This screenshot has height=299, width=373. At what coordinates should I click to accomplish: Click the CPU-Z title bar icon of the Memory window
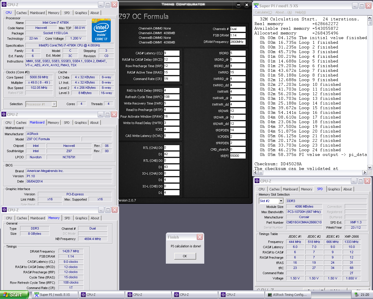coord(4,210)
